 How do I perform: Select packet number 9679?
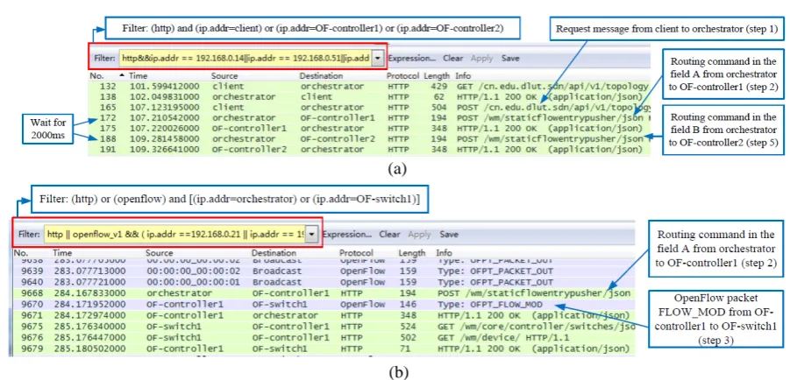tap(323, 348)
